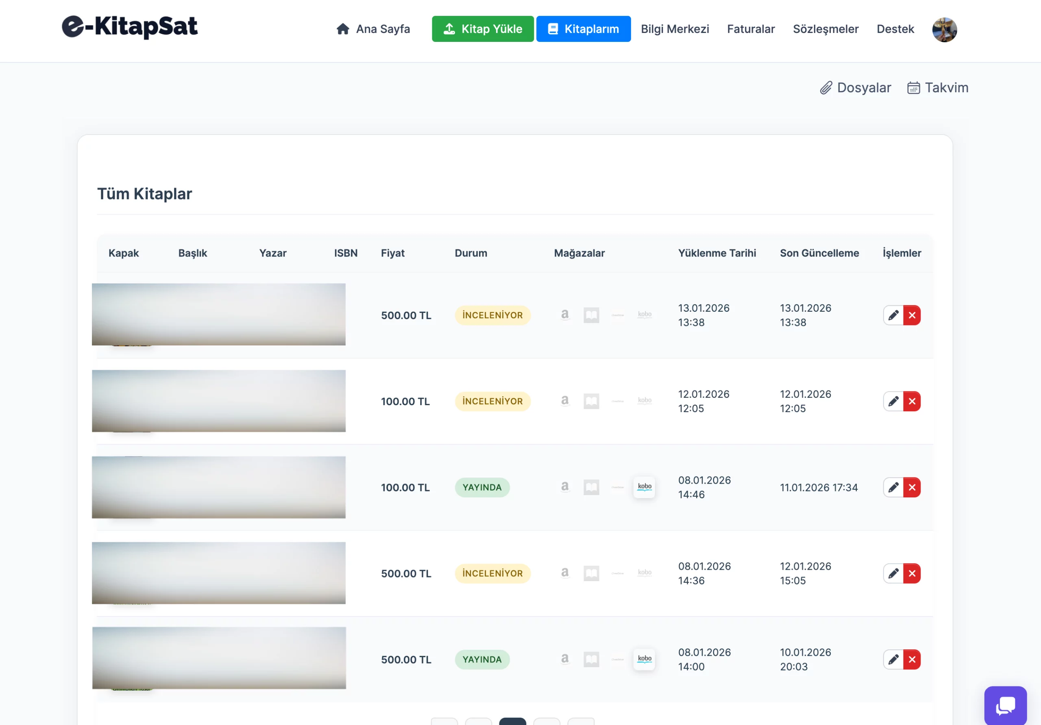Image resolution: width=1041 pixels, height=725 pixels.
Task: Click the e-KitapSat logo
Action: click(130, 27)
